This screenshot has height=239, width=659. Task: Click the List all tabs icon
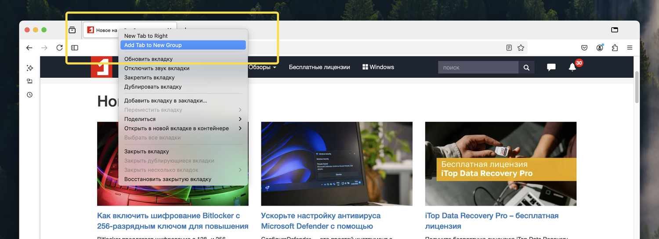pos(615,30)
